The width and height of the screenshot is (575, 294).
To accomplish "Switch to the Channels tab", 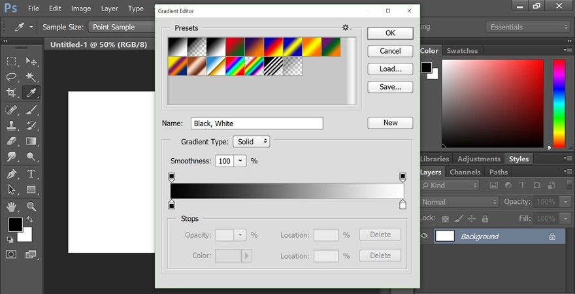I will [465, 172].
